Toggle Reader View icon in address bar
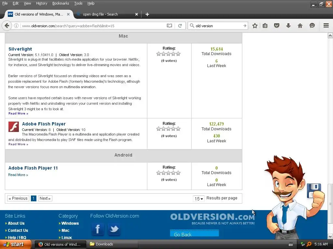Image resolution: width=333 pixels, height=249 pixels. tap(169, 26)
